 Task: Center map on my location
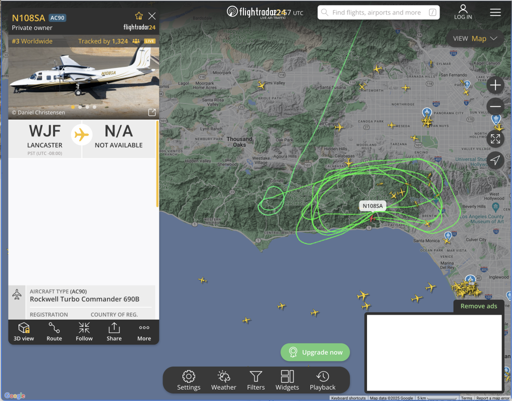[x=495, y=160]
